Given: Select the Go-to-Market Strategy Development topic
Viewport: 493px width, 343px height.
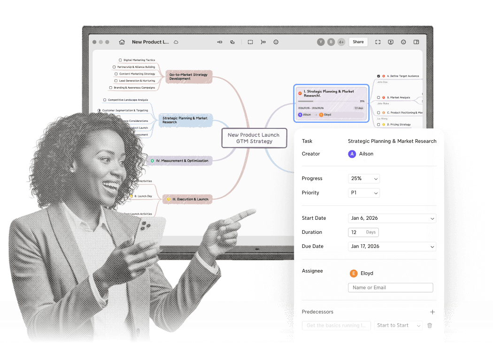Looking at the screenshot, I should pyautogui.click(x=189, y=76).
